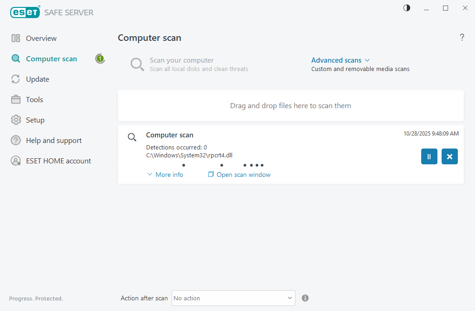Cancel the running scan with X button
This screenshot has height=311, width=475.
click(x=449, y=156)
